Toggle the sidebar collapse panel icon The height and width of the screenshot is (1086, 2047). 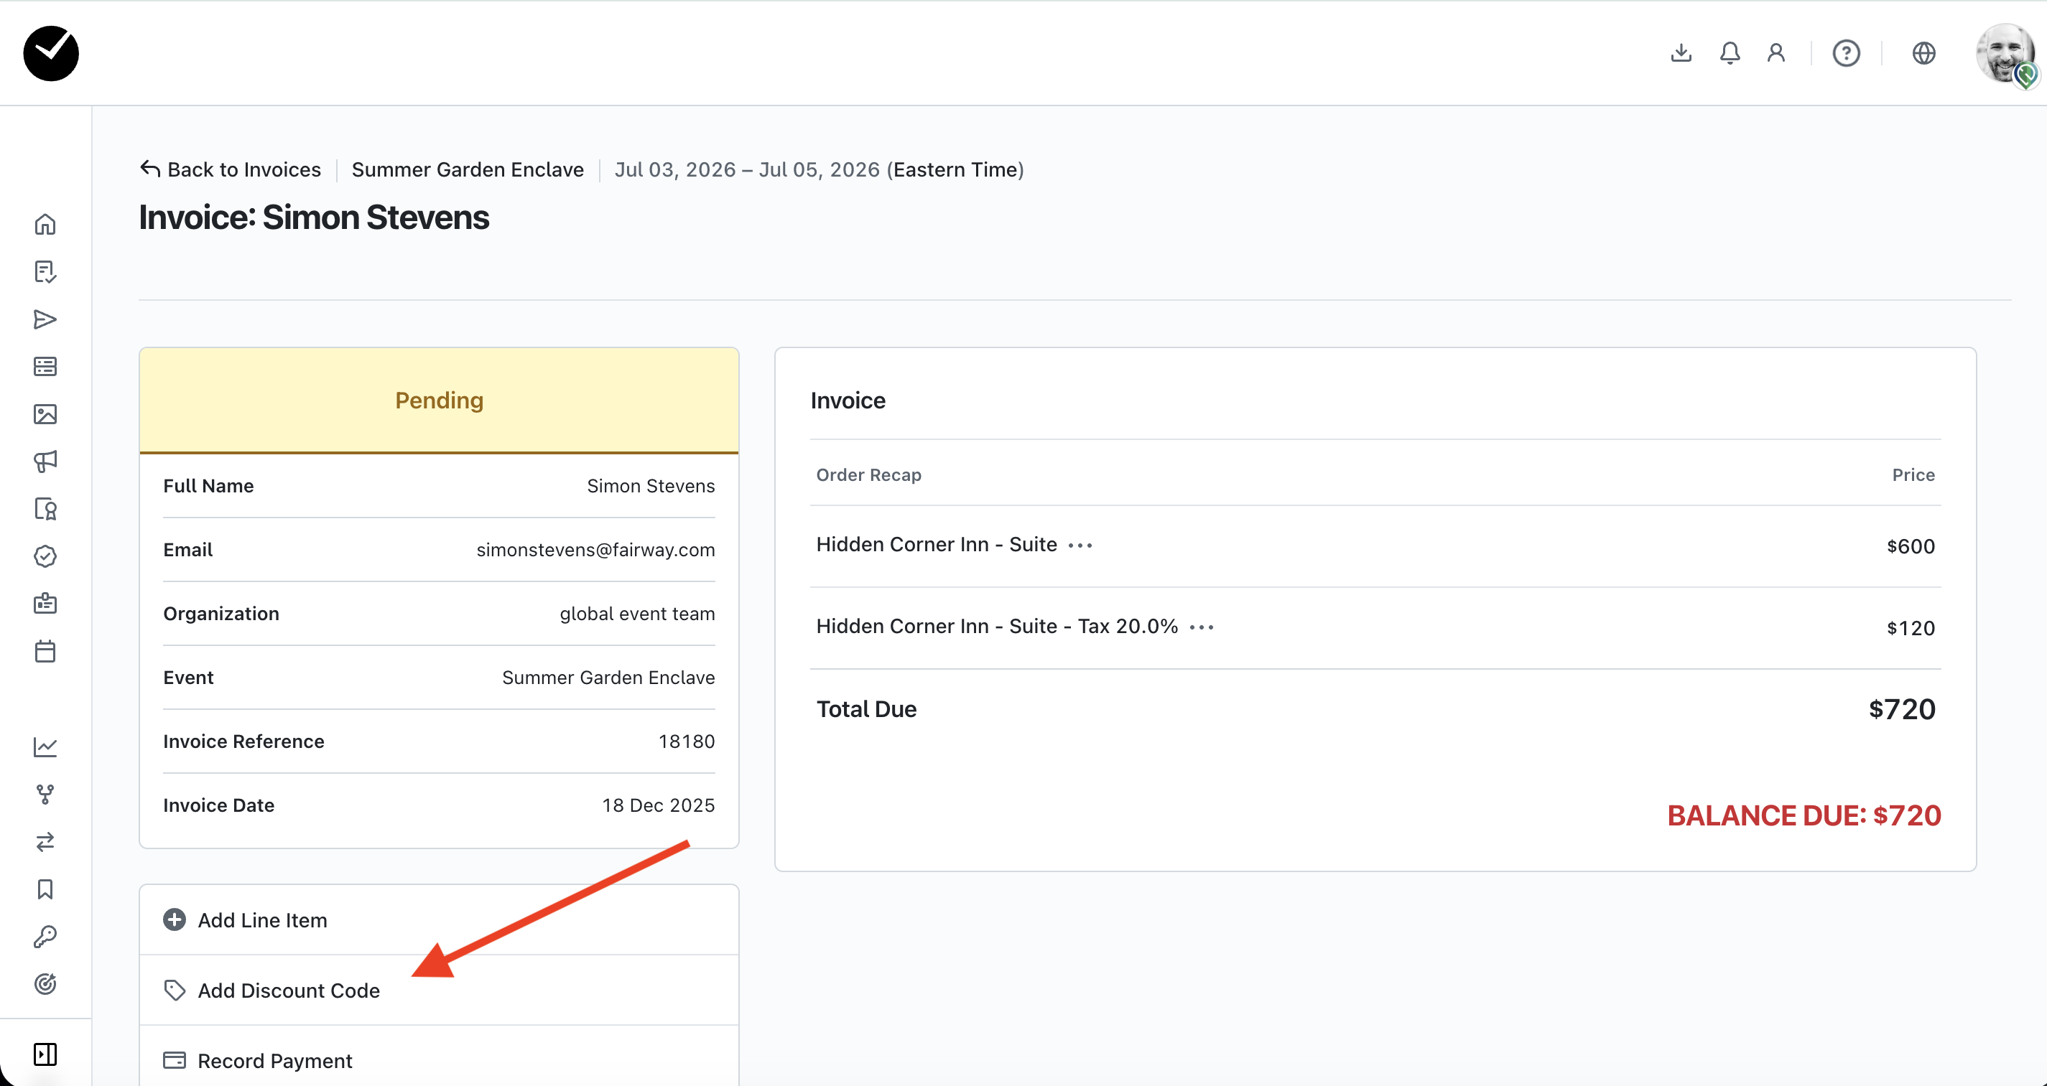tap(45, 1054)
